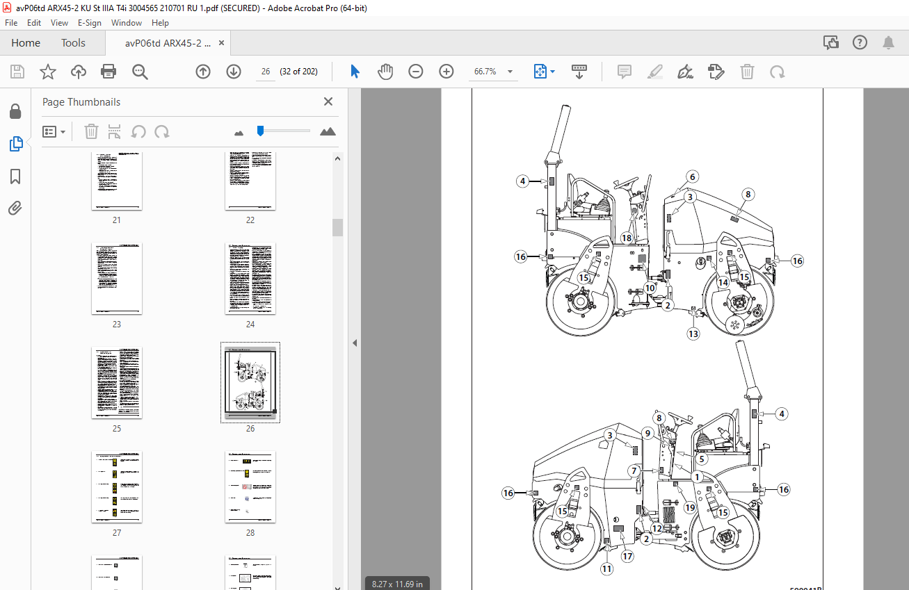
Task: Open the thumbnails options menu dropdown
Action: tap(54, 131)
